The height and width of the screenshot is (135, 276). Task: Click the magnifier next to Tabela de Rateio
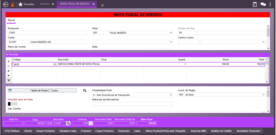tap(85, 90)
